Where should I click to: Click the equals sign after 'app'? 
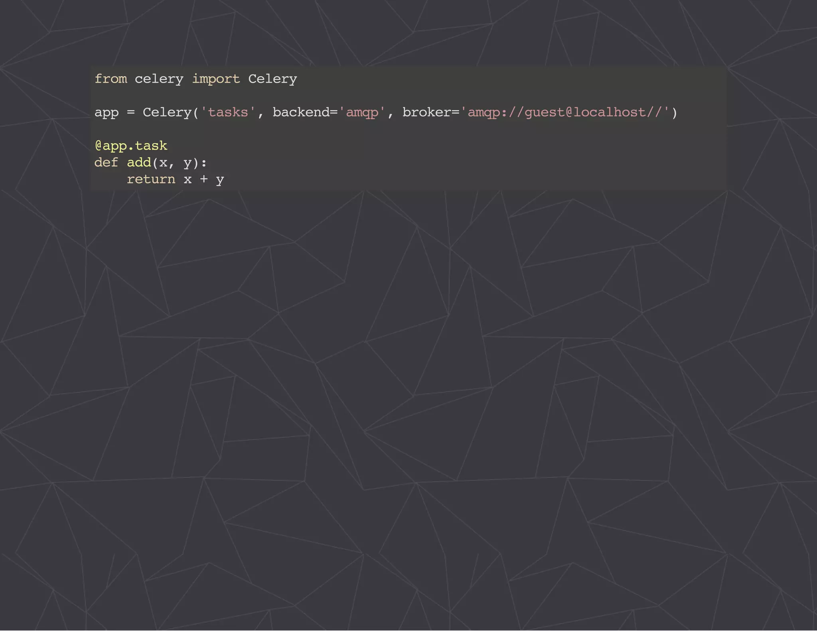tap(131, 112)
